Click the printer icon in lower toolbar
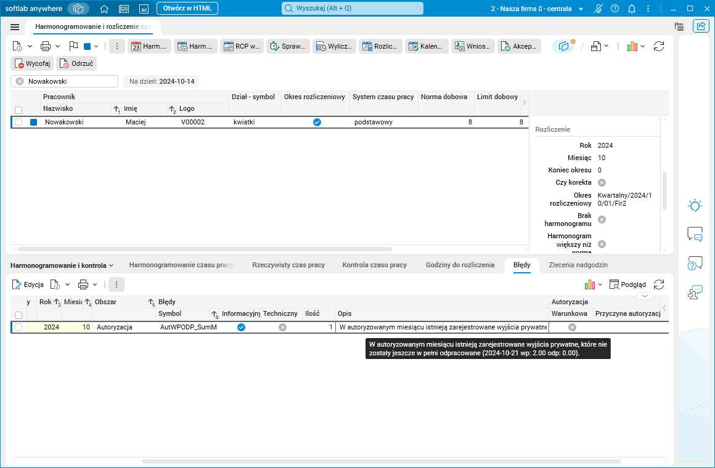The height and width of the screenshot is (468, 715). click(x=83, y=284)
